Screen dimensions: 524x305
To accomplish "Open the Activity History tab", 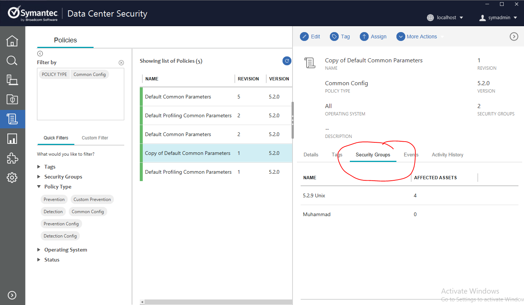I will (x=447, y=155).
